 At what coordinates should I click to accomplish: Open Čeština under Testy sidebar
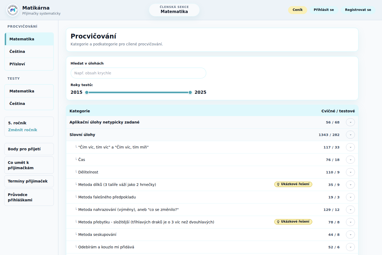tap(29, 104)
